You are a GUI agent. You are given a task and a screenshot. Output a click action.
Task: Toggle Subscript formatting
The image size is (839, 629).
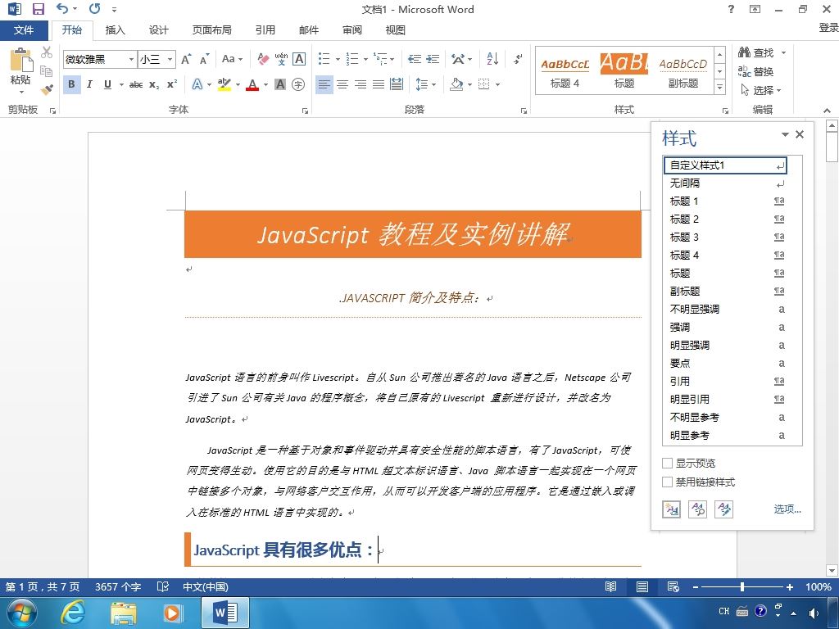pyautogui.click(x=154, y=84)
